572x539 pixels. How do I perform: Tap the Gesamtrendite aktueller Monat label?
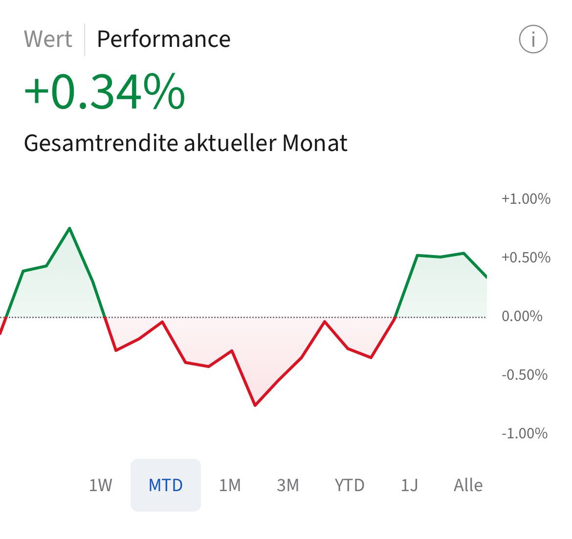pyautogui.click(x=186, y=143)
